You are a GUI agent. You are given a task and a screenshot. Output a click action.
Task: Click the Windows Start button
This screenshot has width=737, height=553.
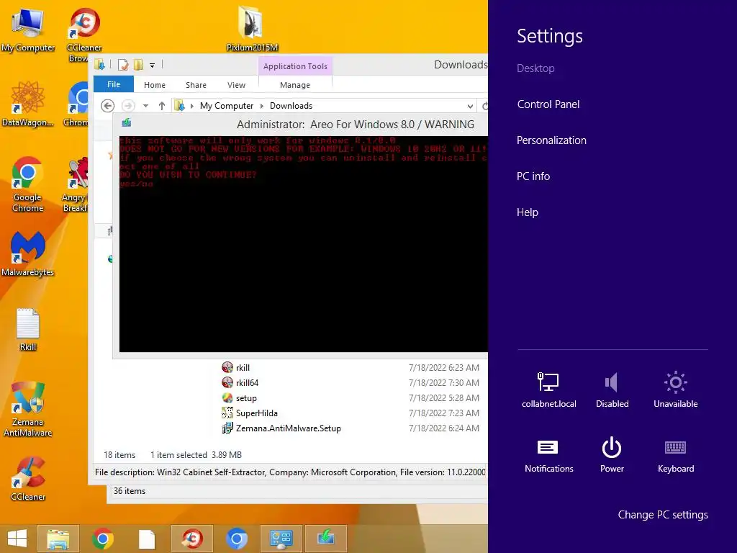click(x=17, y=539)
